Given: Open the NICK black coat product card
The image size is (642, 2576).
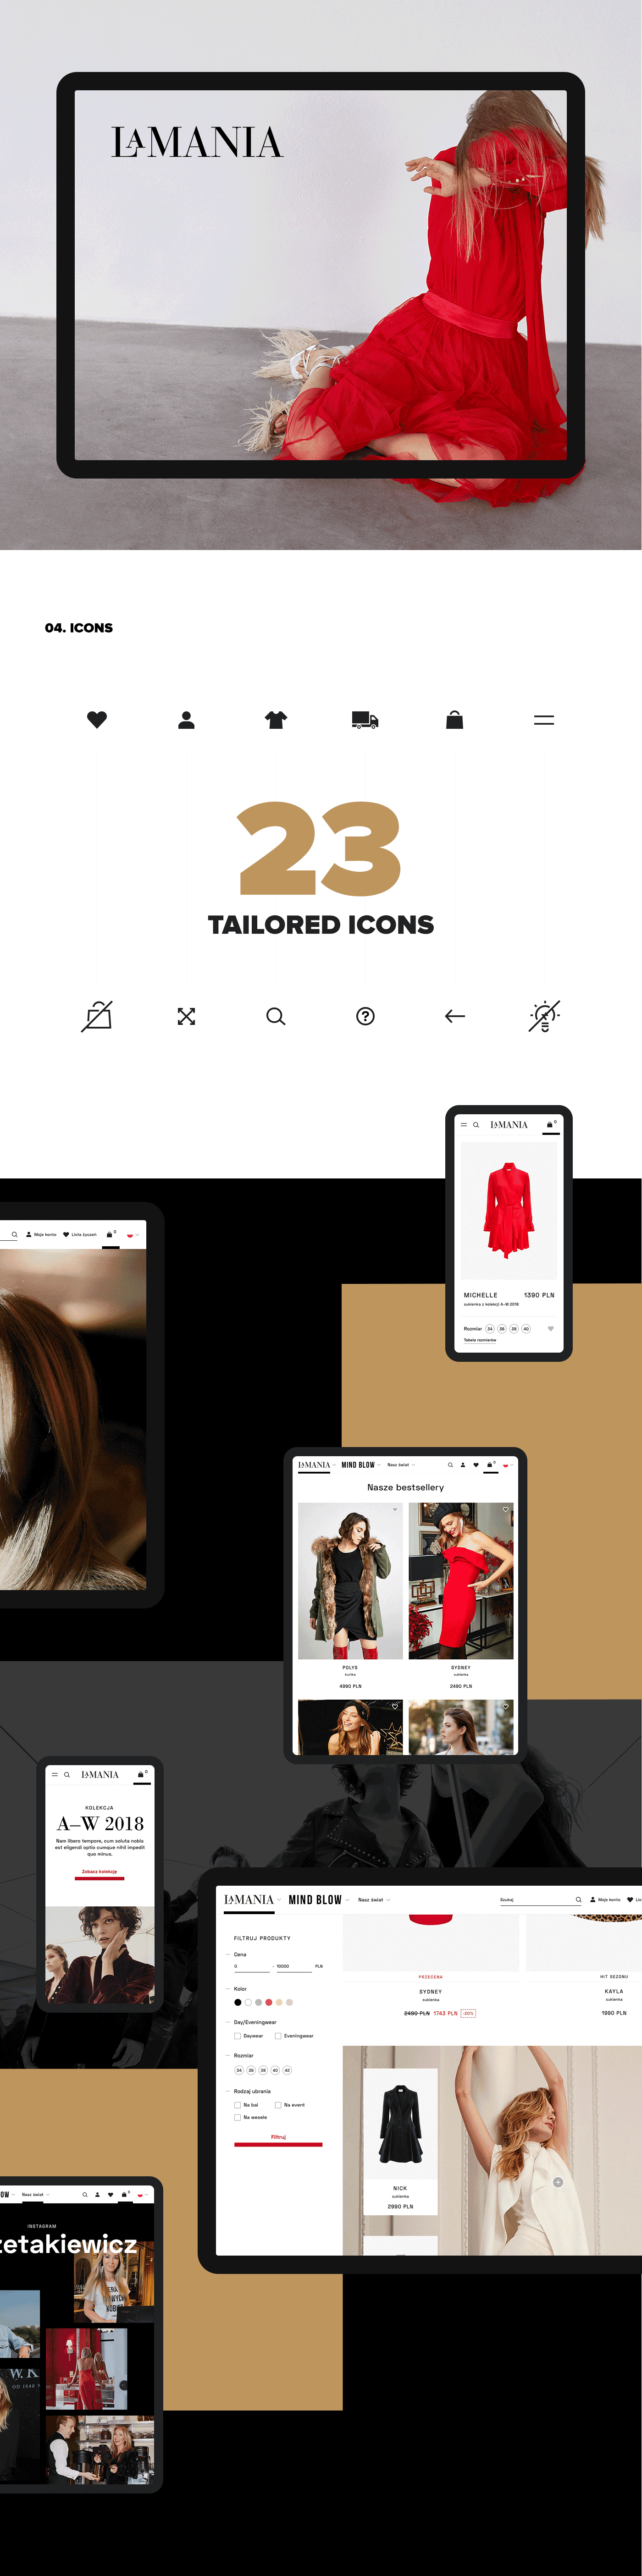Looking at the screenshot, I should [400, 2141].
